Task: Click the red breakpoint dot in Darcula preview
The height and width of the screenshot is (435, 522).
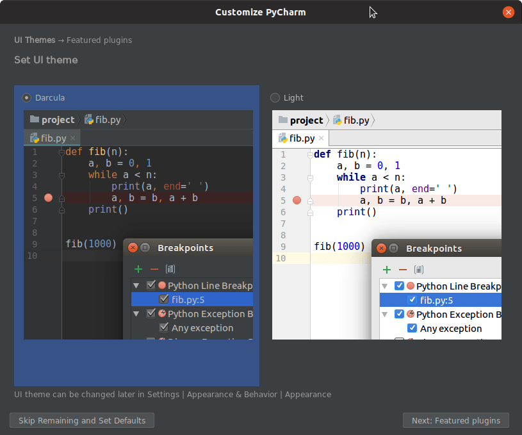Action: pyautogui.click(x=48, y=198)
